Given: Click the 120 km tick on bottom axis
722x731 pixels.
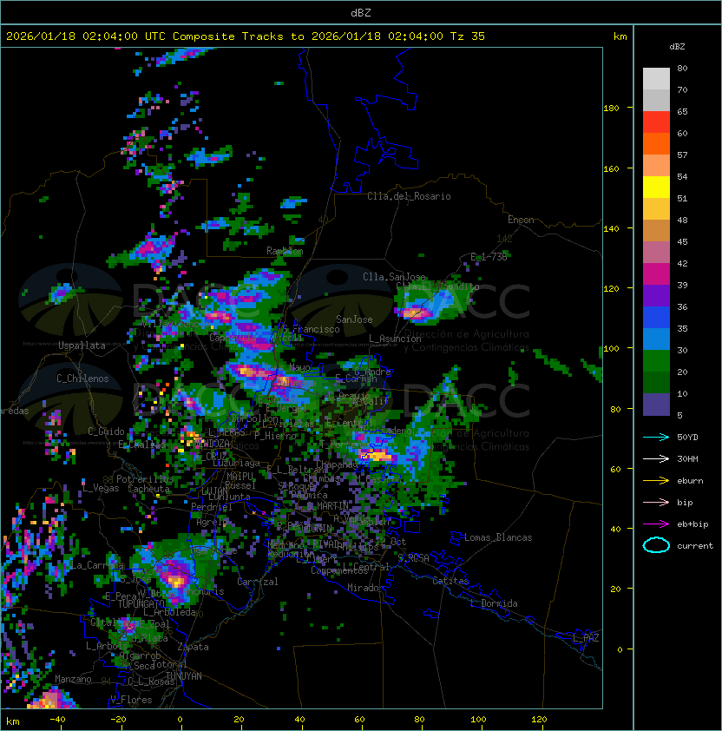Looking at the screenshot, I should [540, 720].
